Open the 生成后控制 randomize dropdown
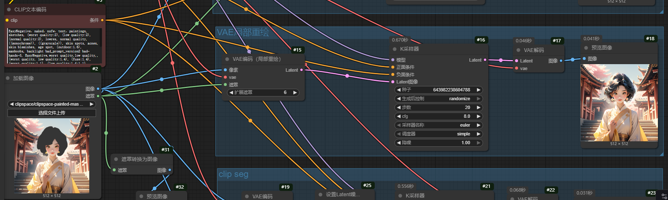This screenshot has width=668, height=200. 439,99
